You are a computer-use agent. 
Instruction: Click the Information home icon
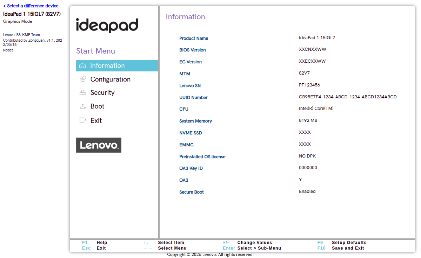(82, 66)
